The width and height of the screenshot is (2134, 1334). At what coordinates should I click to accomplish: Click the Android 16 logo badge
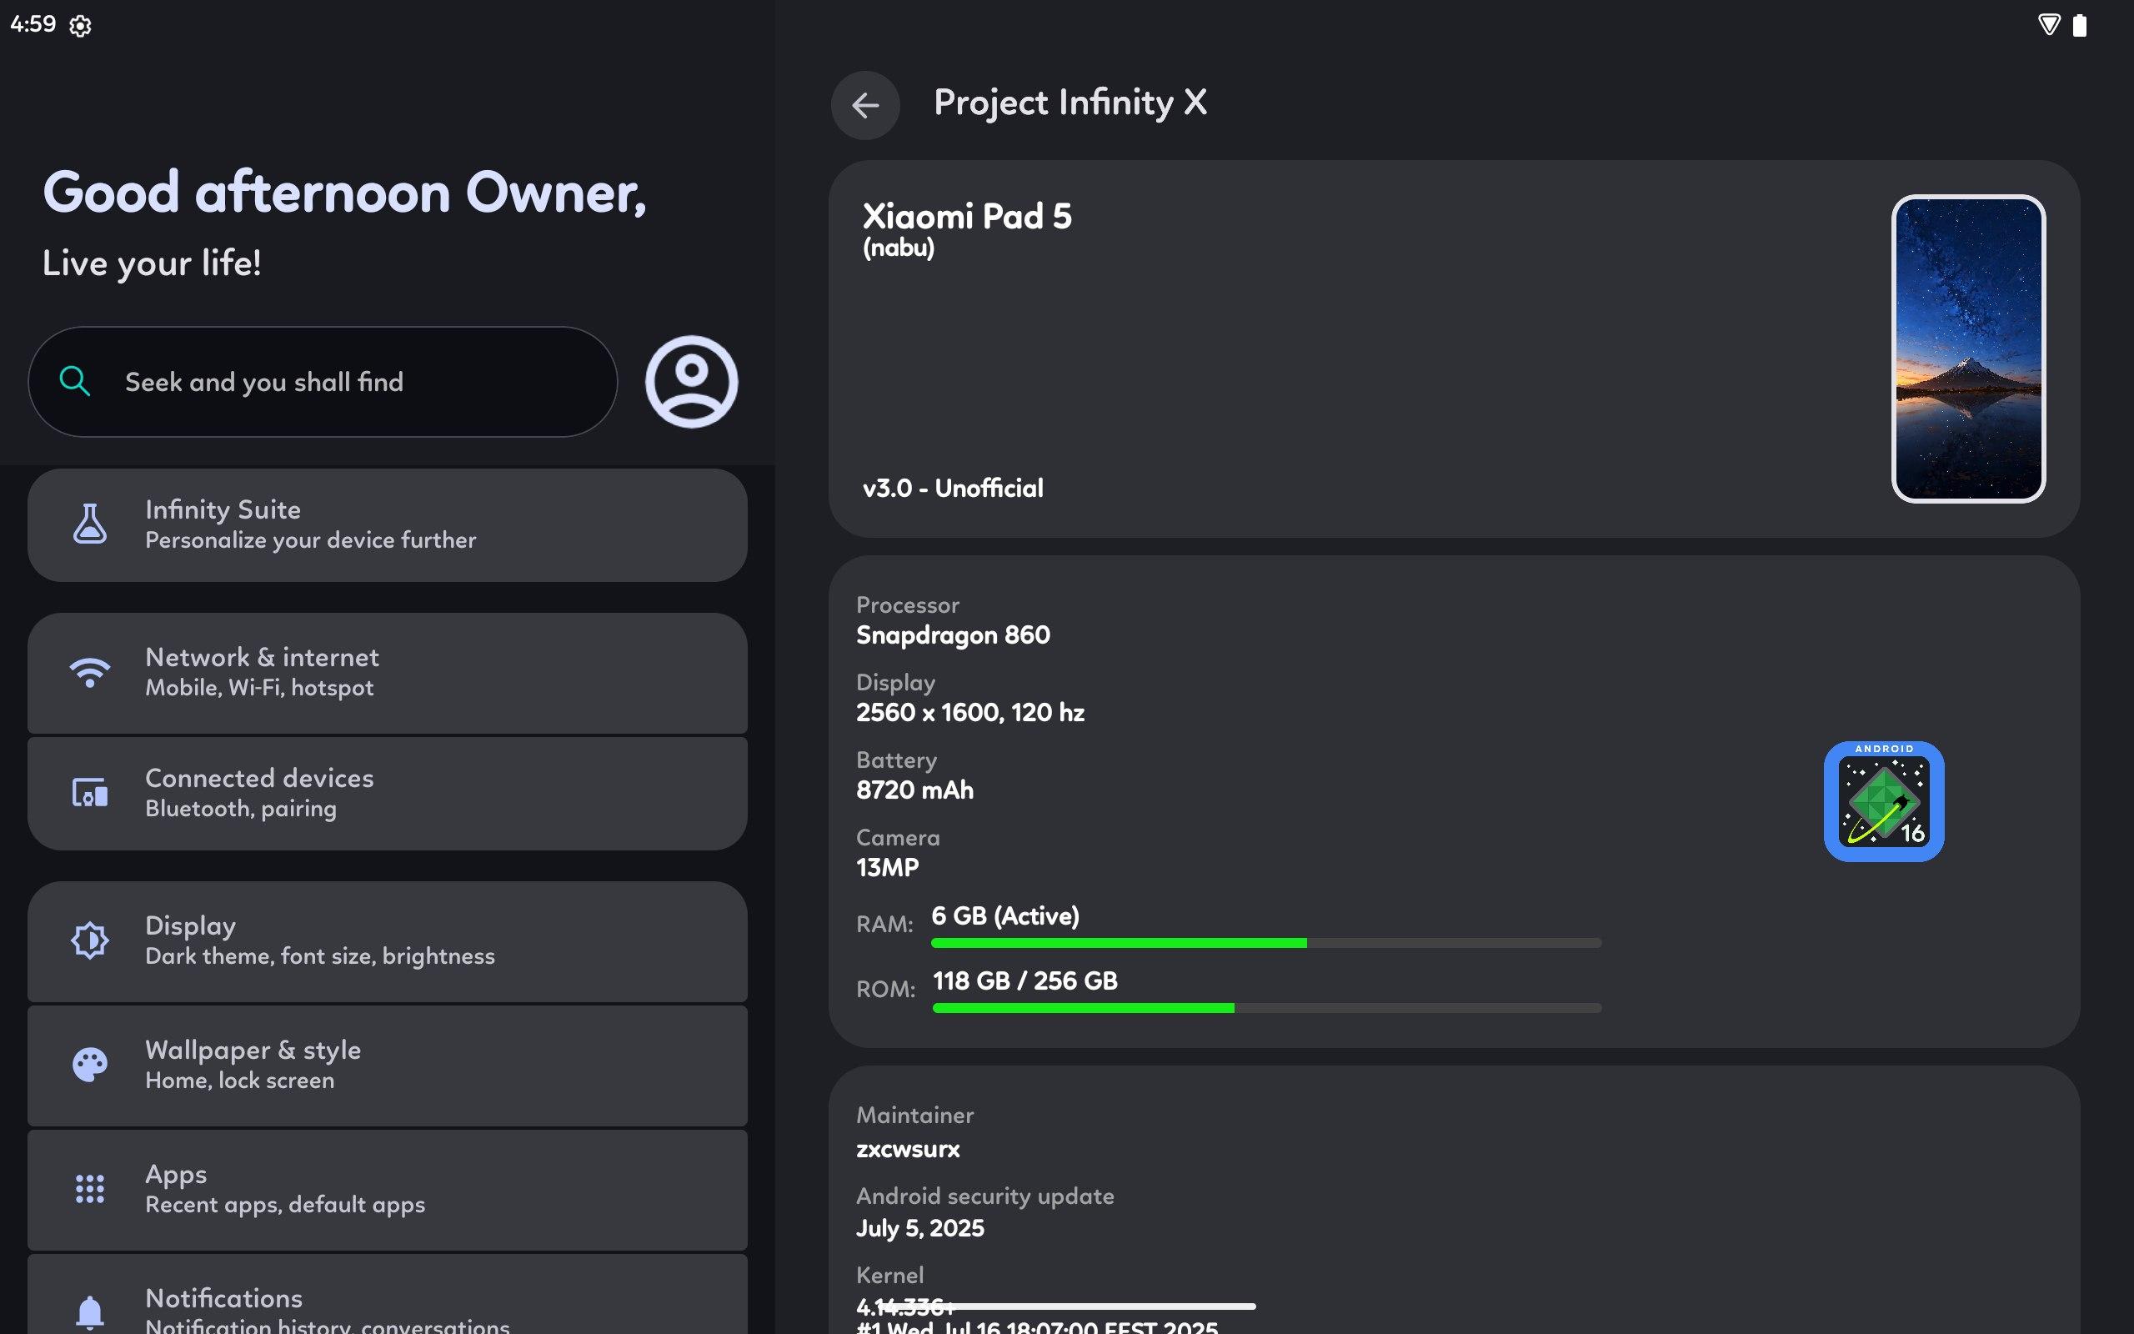[x=1884, y=801]
